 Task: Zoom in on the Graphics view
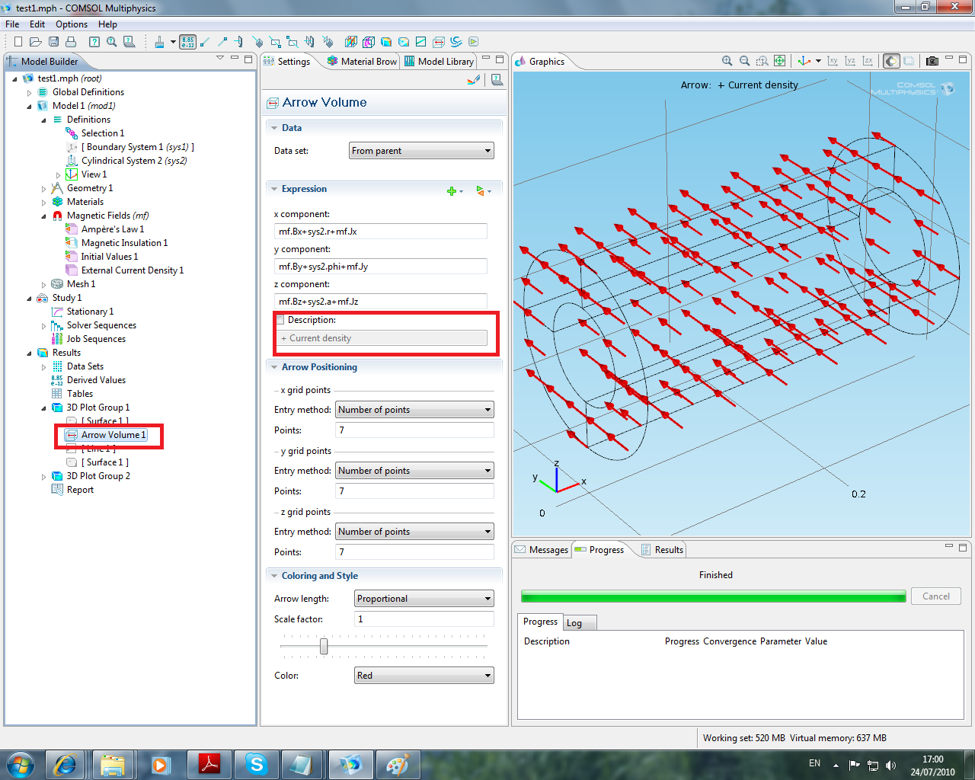click(727, 61)
